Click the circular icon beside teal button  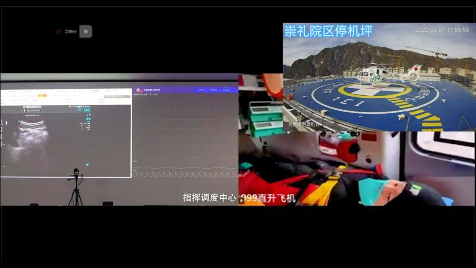click(x=80, y=110)
